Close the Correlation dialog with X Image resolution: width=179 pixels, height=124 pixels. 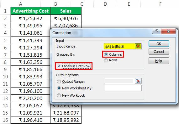pyautogui.click(x=168, y=31)
